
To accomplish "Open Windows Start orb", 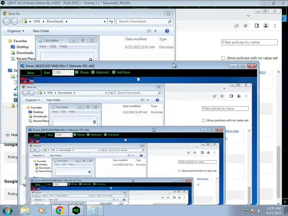I will [8, 210].
